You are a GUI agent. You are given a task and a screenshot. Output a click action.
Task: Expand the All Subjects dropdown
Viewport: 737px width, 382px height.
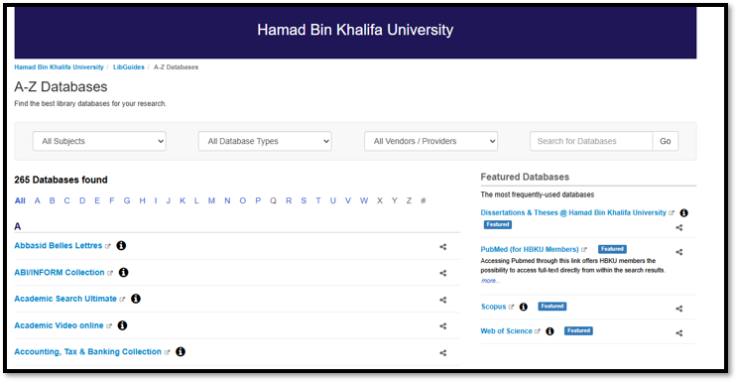pyautogui.click(x=99, y=141)
